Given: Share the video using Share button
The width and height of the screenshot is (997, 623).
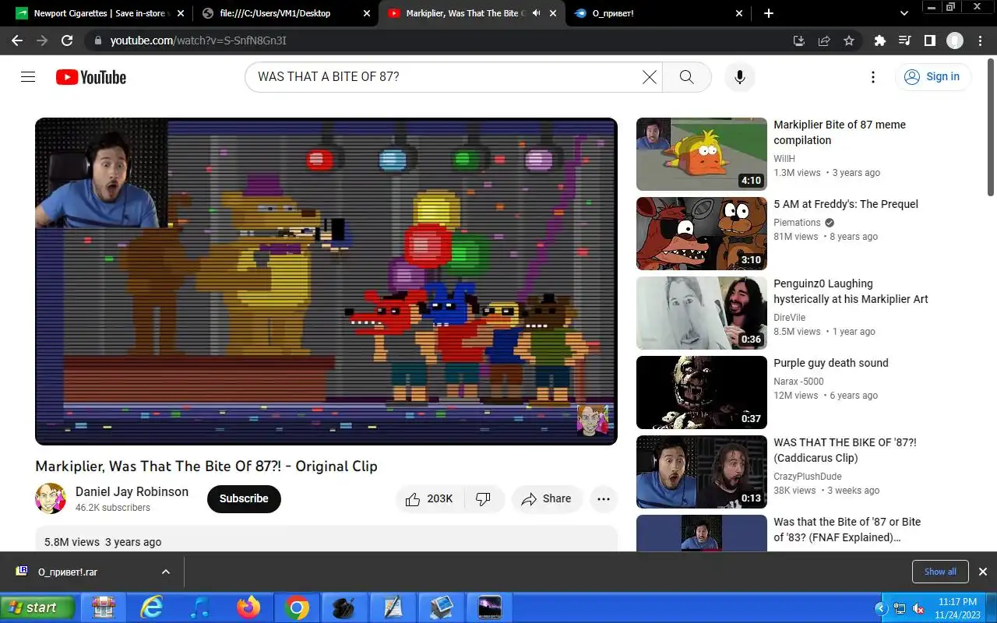Looking at the screenshot, I should [547, 498].
